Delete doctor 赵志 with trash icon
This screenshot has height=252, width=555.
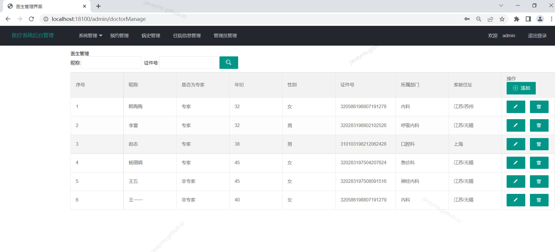(x=539, y=144)
